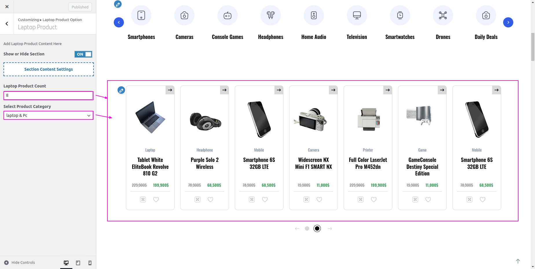This screenshot has height=269, width=535.
Task: Click the Published button
Action: [80, 7]
